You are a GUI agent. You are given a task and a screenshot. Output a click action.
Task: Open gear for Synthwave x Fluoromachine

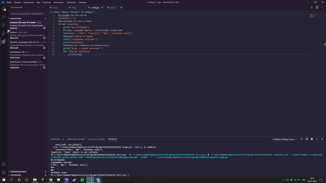(44, 68)
